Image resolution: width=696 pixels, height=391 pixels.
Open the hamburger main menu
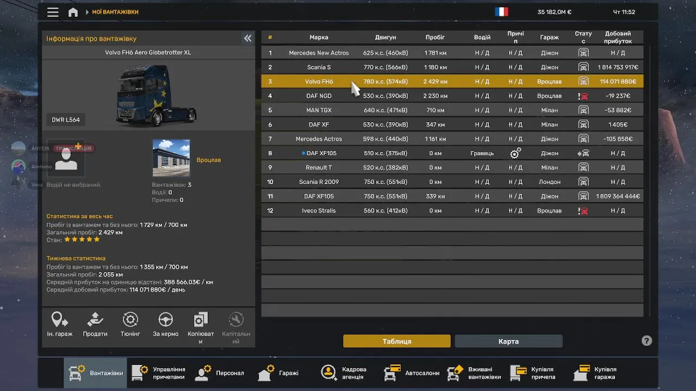click(53, 12)
